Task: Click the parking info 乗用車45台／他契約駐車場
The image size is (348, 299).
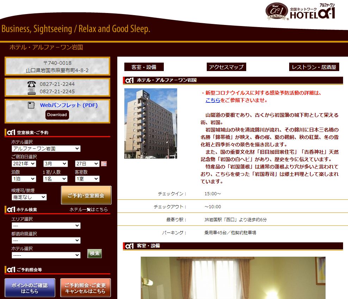Action: pos(230,233)
